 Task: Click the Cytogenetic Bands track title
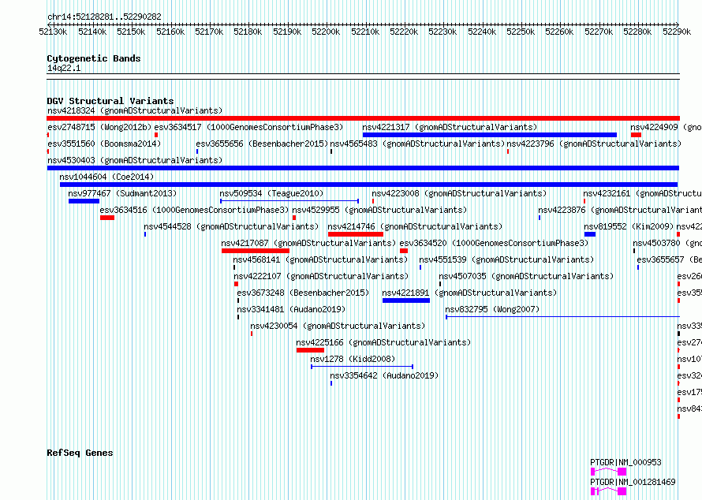point(94,58)
